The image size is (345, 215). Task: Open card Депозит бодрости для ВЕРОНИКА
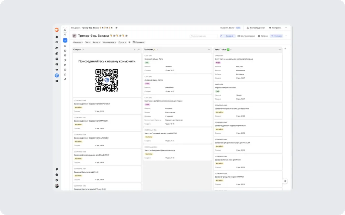click(x=107, y=106)
